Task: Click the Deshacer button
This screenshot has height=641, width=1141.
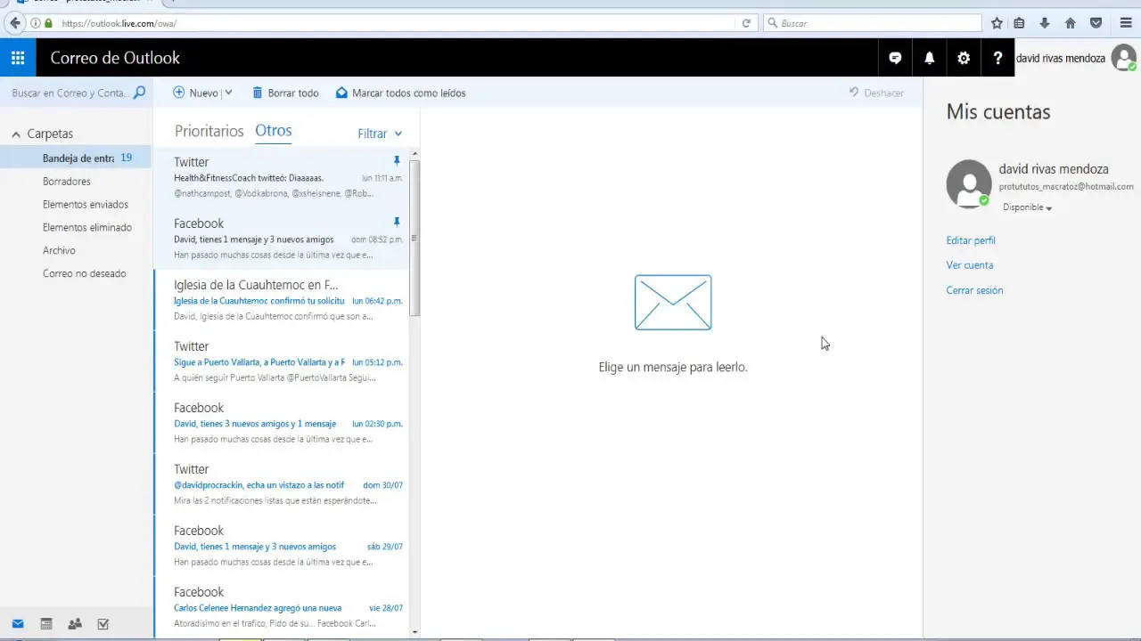Action: 876,93
